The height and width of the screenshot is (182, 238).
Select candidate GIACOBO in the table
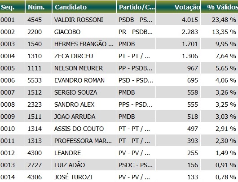click(x=67, y=32)
